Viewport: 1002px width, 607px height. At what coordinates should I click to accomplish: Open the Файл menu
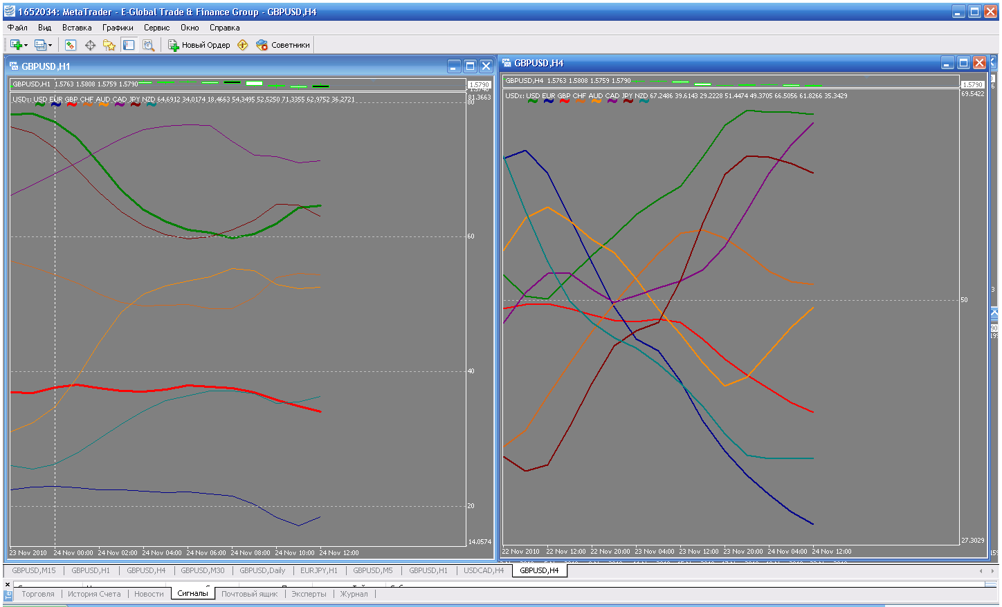(17, 28)
